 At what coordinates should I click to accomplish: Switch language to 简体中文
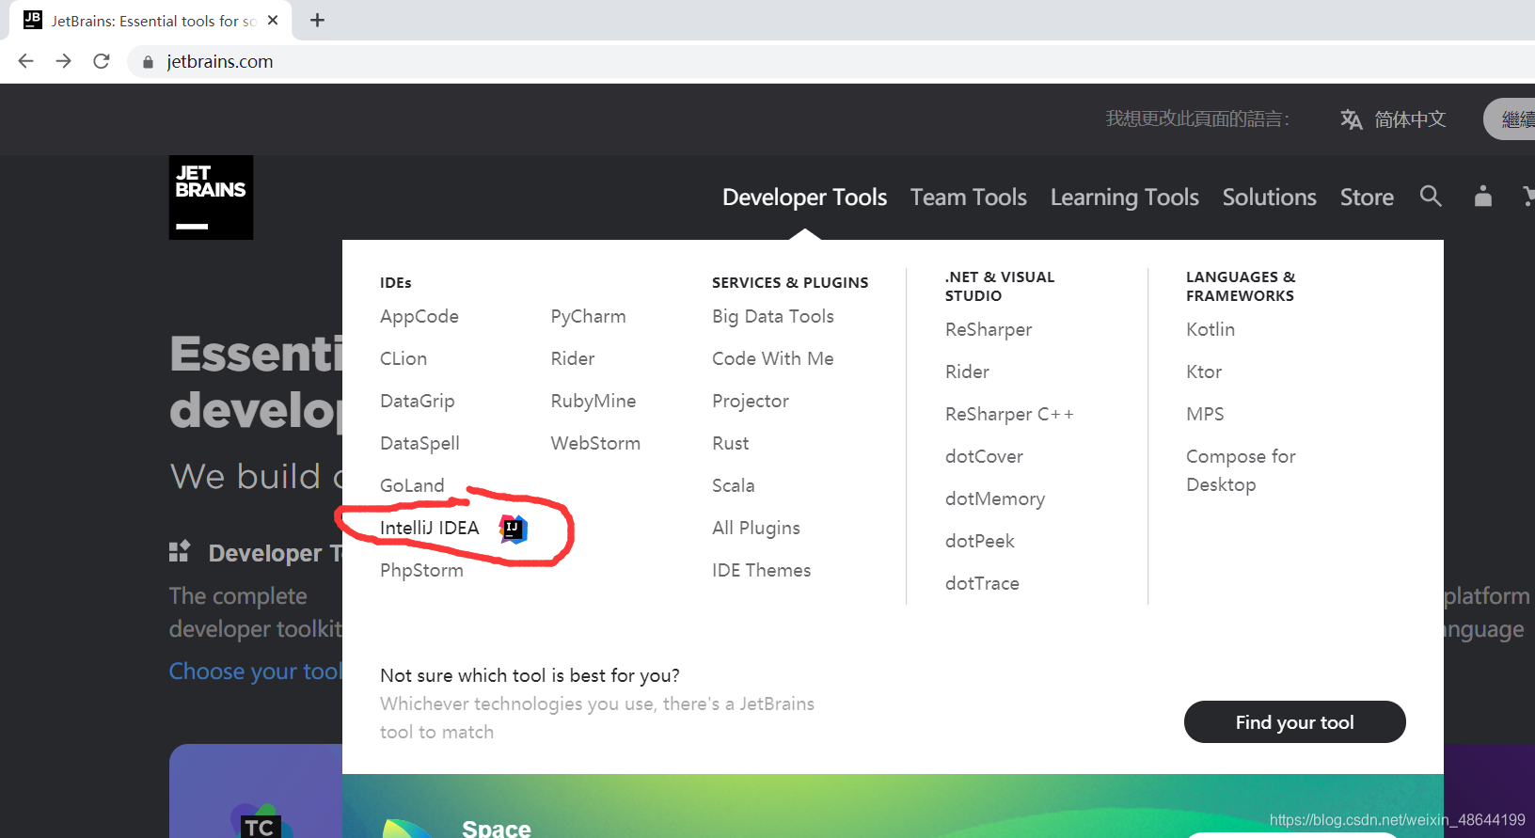[x=1410, y=119]
